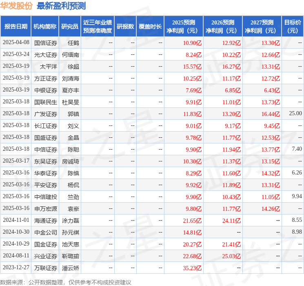The width and height of the screenshot is (304, 286).
Task: Select analyst 何缅南
Action: [x=71, y=55]
